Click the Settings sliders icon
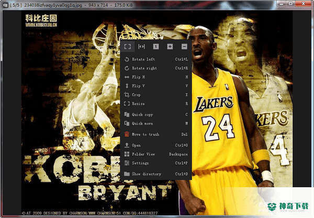314x218 pixels. (x=127, y=163)
